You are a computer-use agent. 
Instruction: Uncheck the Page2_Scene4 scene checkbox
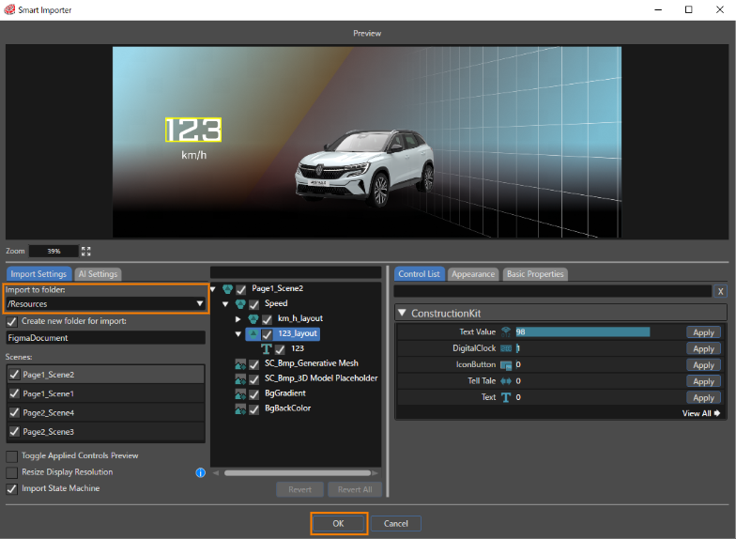click(x=15, y=413)
